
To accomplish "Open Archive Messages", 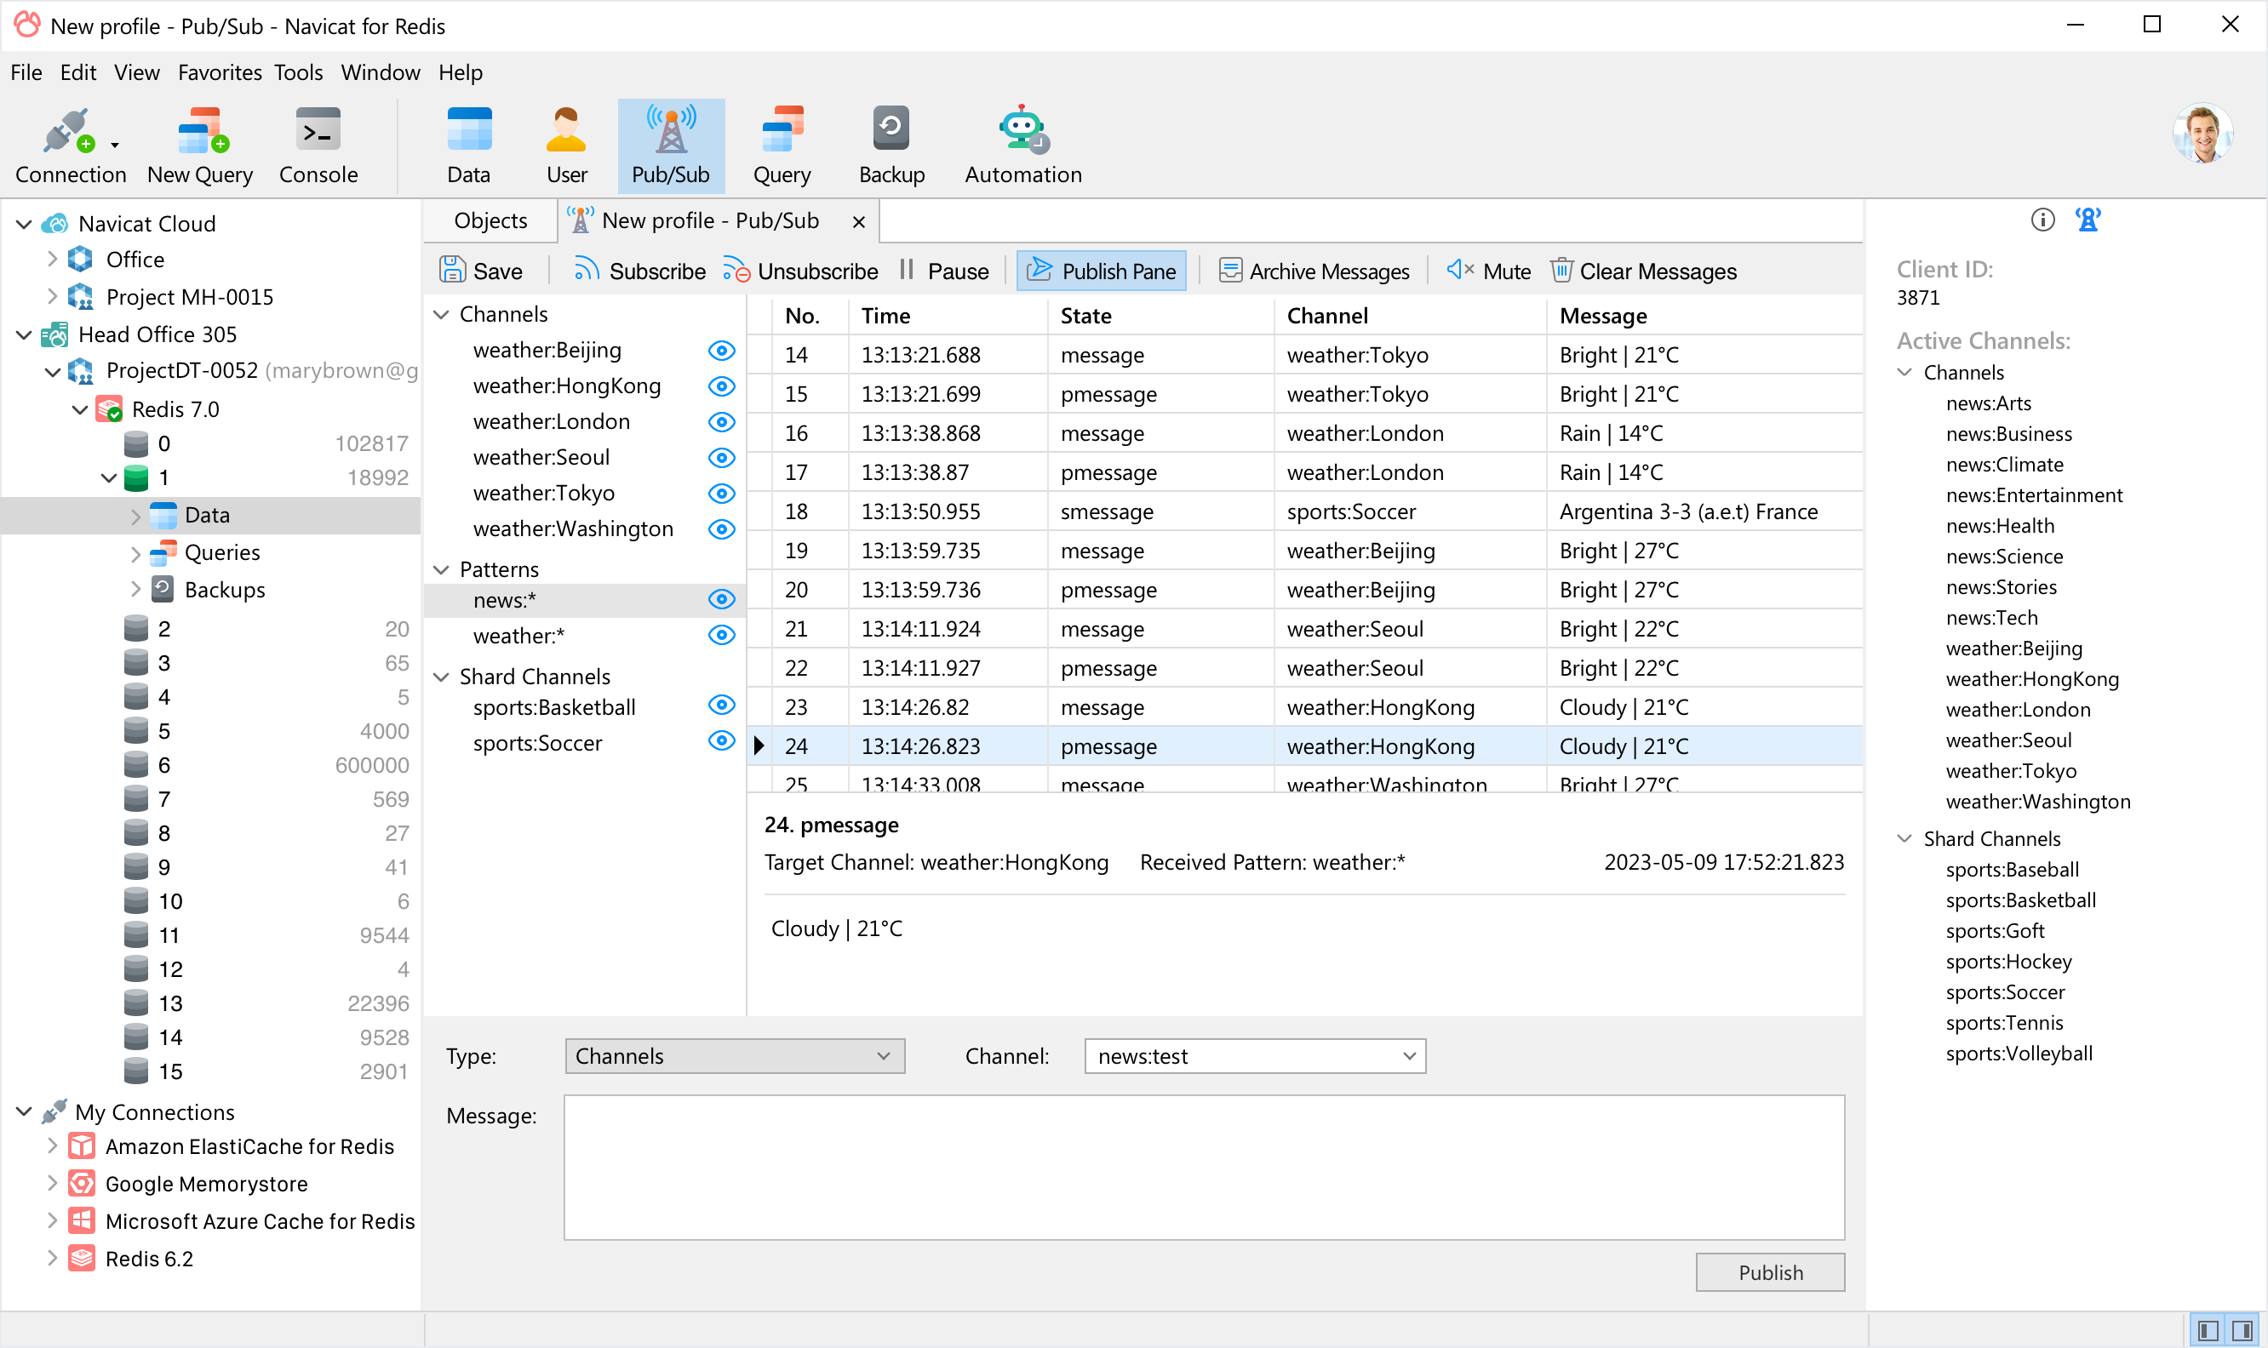I will pos(1314,271).
